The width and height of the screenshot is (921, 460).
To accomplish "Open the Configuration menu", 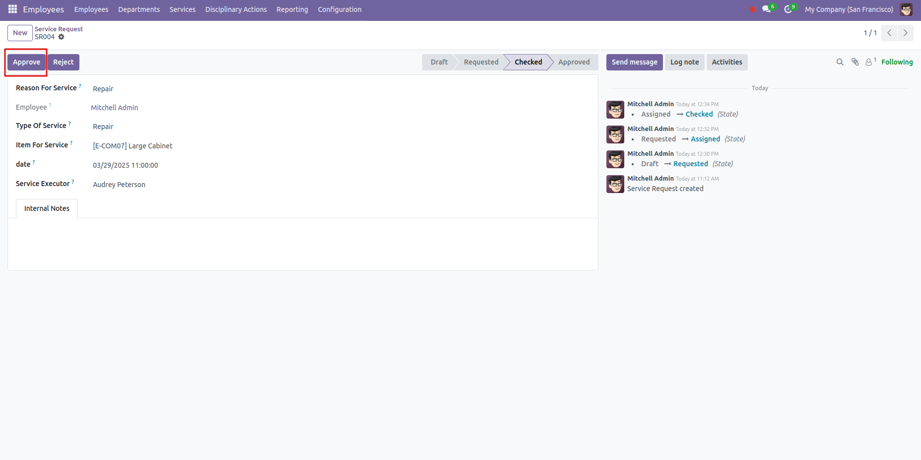I will [x=339, y=9].
